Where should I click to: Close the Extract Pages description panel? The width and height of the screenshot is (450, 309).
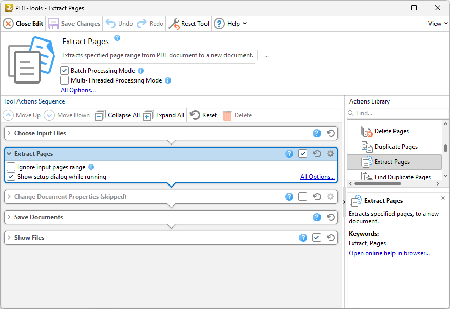443,198
